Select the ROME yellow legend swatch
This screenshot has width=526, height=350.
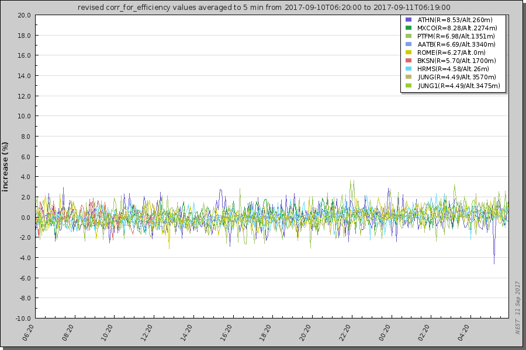coord(409,52)
